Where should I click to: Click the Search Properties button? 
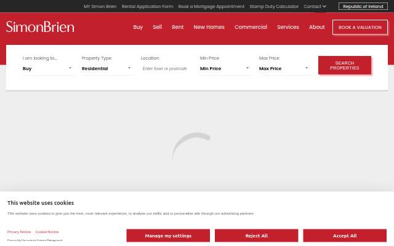345,65
